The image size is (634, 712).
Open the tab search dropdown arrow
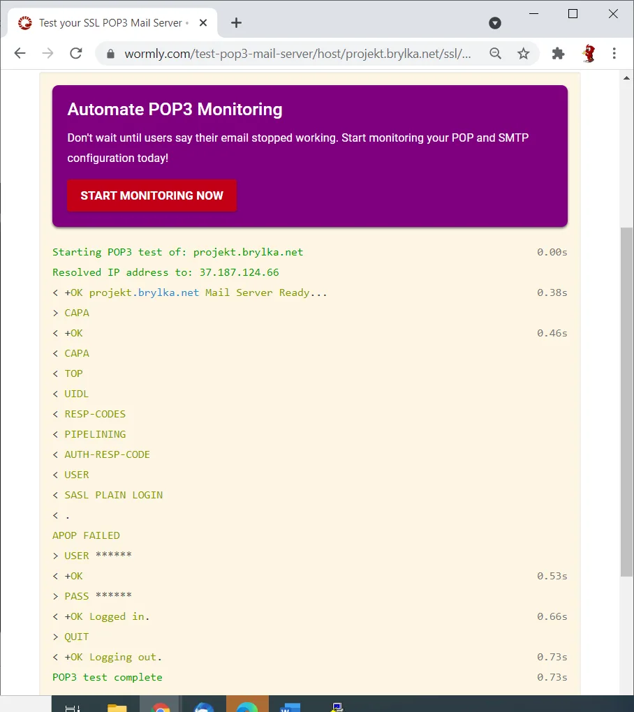[x=495, y=23]
